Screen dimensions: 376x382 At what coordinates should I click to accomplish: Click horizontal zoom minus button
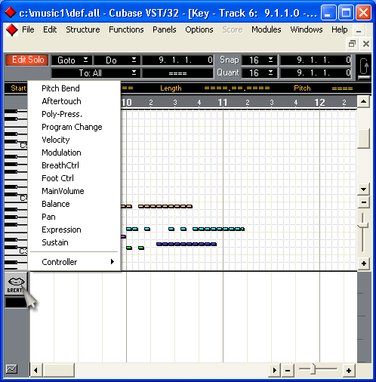click(x=288, y=371)
